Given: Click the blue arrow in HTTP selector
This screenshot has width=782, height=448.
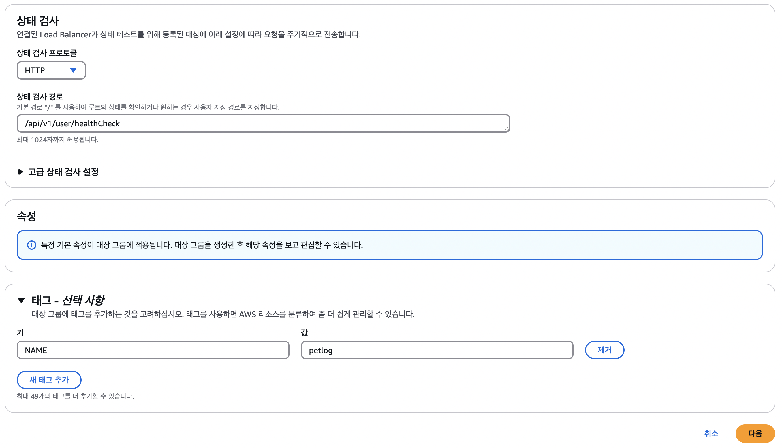Looking at the screenshot, I should tap(73, 70).
